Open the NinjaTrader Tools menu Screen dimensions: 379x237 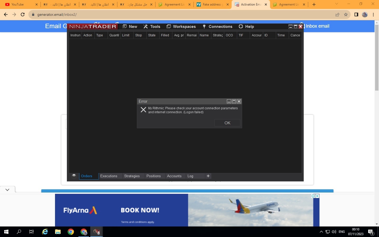click(152, 27)
